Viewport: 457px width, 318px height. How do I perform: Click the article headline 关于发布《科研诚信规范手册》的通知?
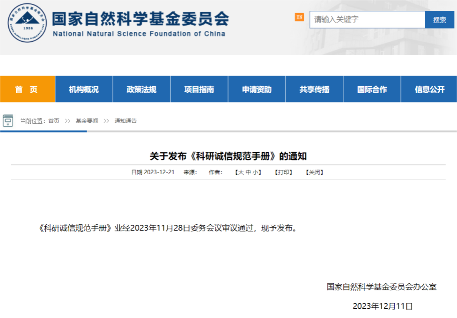tap(228, 156)
